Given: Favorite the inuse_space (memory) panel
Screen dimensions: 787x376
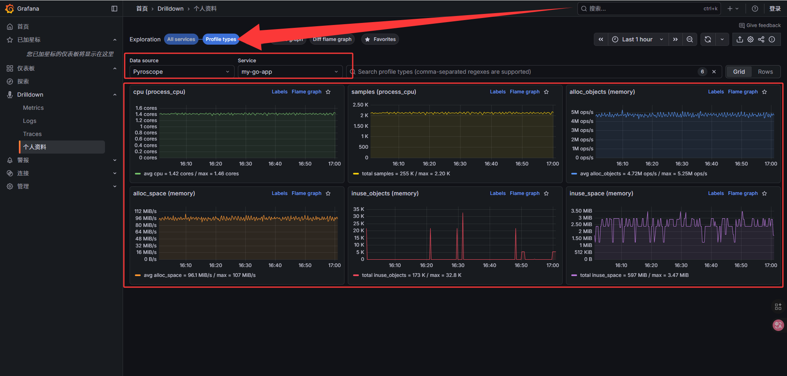Looking at the screenshot, I should (764, 193).
